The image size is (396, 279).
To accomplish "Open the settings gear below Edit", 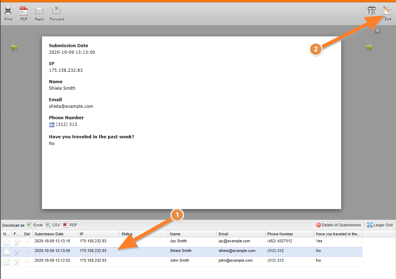I will pos(377,31).
